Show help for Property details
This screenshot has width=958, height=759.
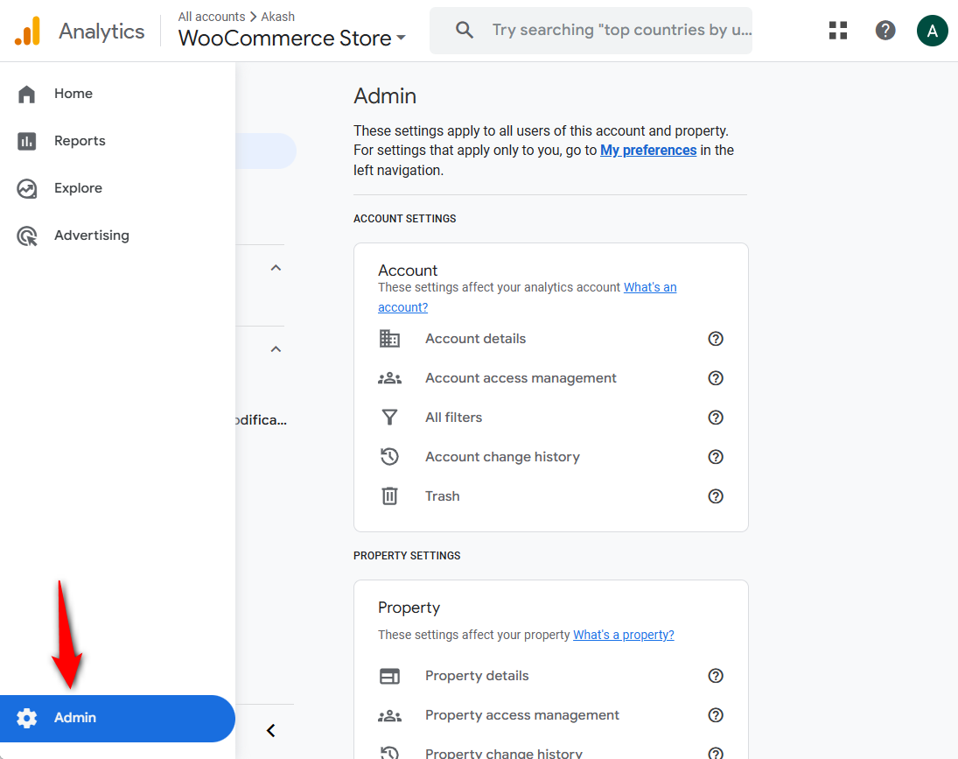tap(716, 676)
